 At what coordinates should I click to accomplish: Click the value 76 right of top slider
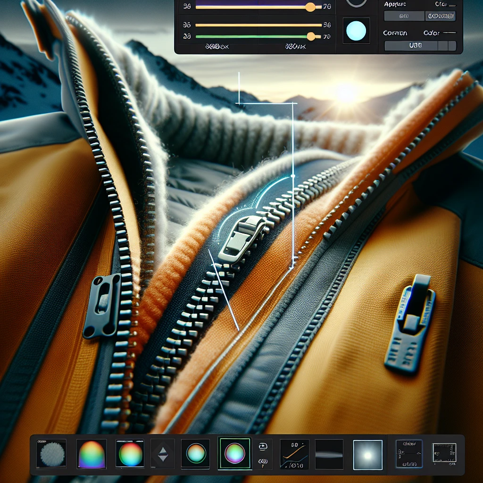[327, 6]
